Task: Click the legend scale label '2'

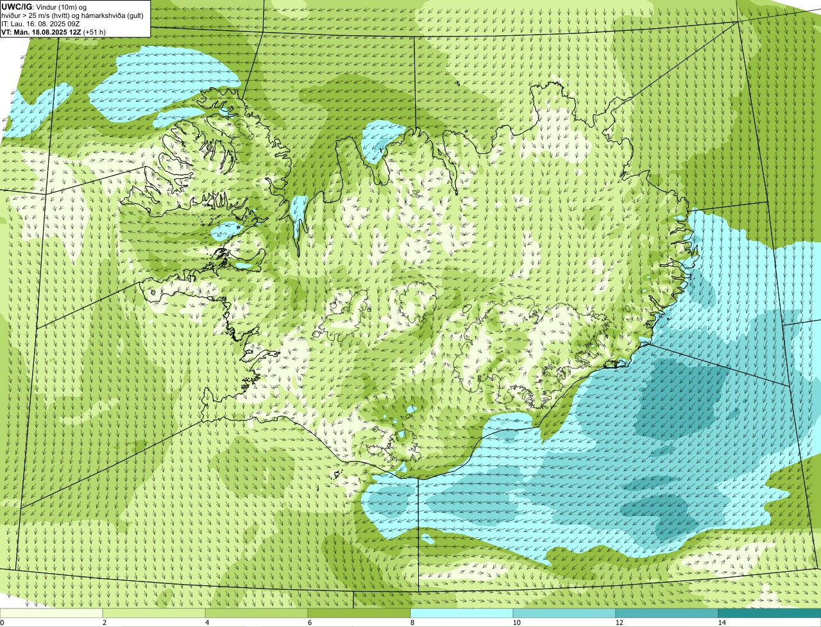Action: point(104,623)
